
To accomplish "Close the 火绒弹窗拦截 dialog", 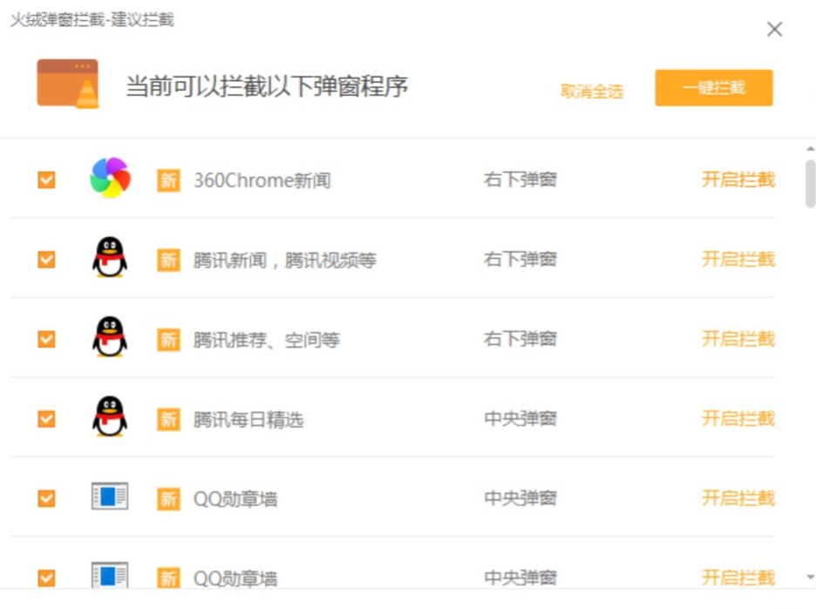I will point(774,29).
